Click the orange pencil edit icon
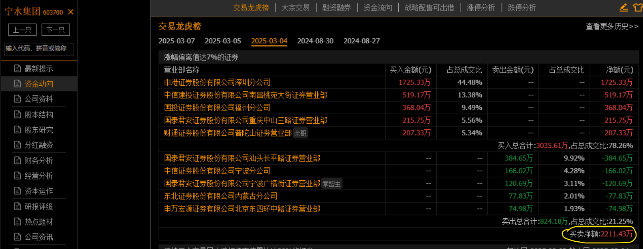 (x=624, y=7)
